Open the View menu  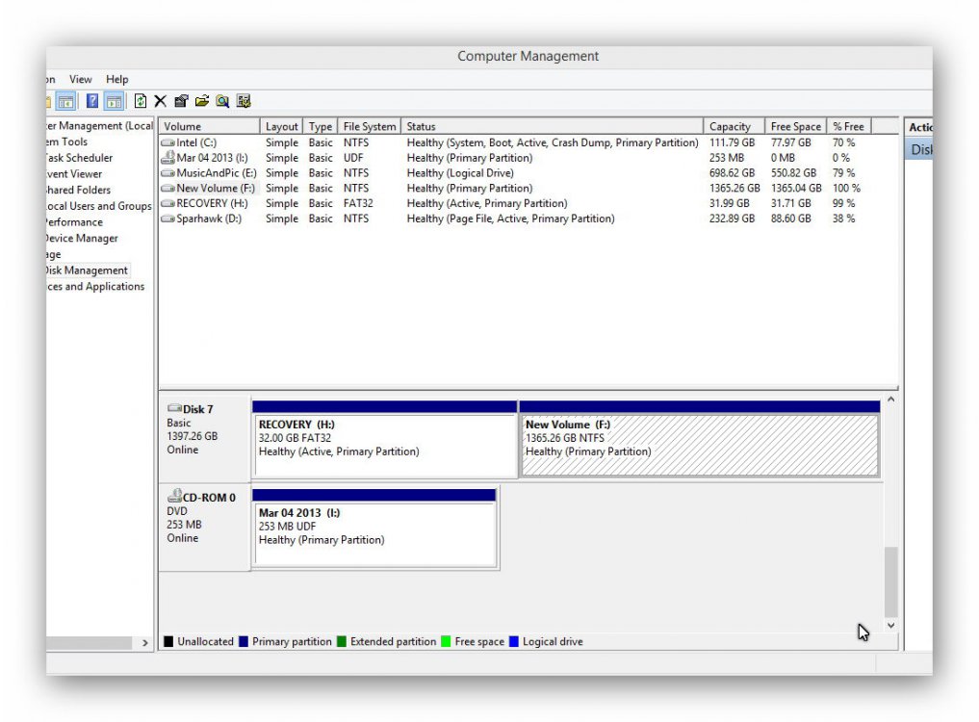[x=81, y=79]
